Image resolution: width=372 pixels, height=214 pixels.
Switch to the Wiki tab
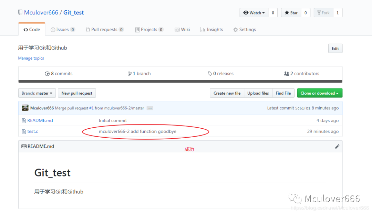coord(182,30)
